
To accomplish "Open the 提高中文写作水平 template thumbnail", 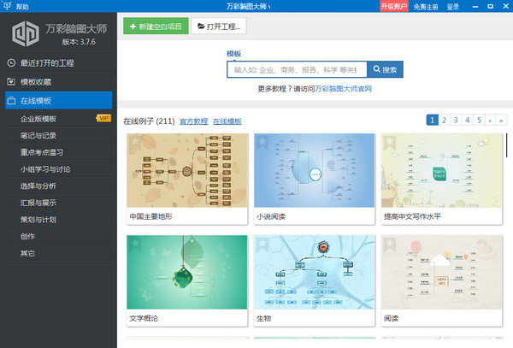I will tap(442, 170).
